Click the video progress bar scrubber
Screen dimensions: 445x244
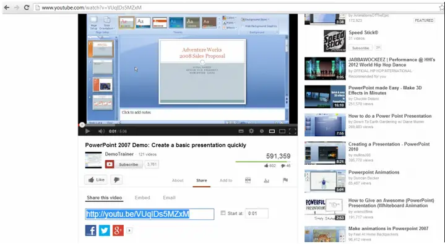tap(82, 124)
